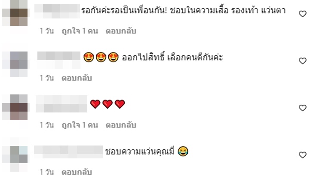Open username of the first commenter

57,11
